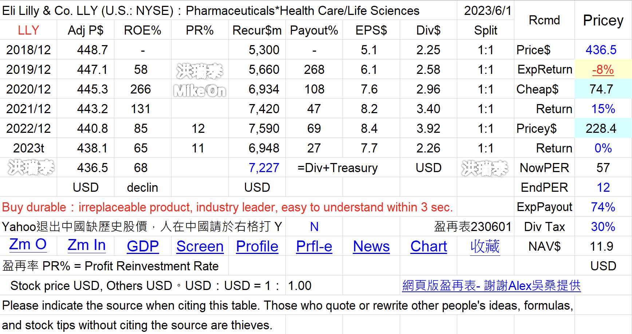632x334 pixels.
Task: Select the ExpPayout 74% cell
Action: pos(603,207)
